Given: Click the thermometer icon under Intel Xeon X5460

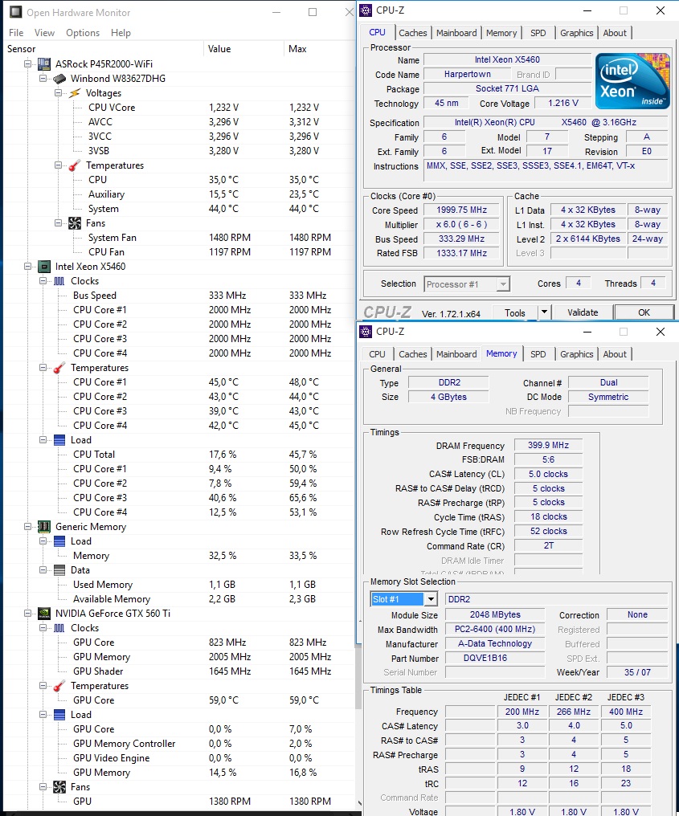Looking at the screenshot, I should 59,368.
